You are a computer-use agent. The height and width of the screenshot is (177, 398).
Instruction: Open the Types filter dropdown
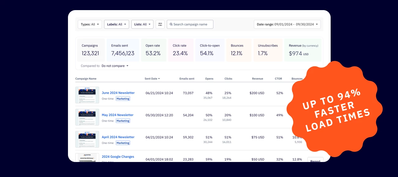pyautogui.click(x=90, y=24)
